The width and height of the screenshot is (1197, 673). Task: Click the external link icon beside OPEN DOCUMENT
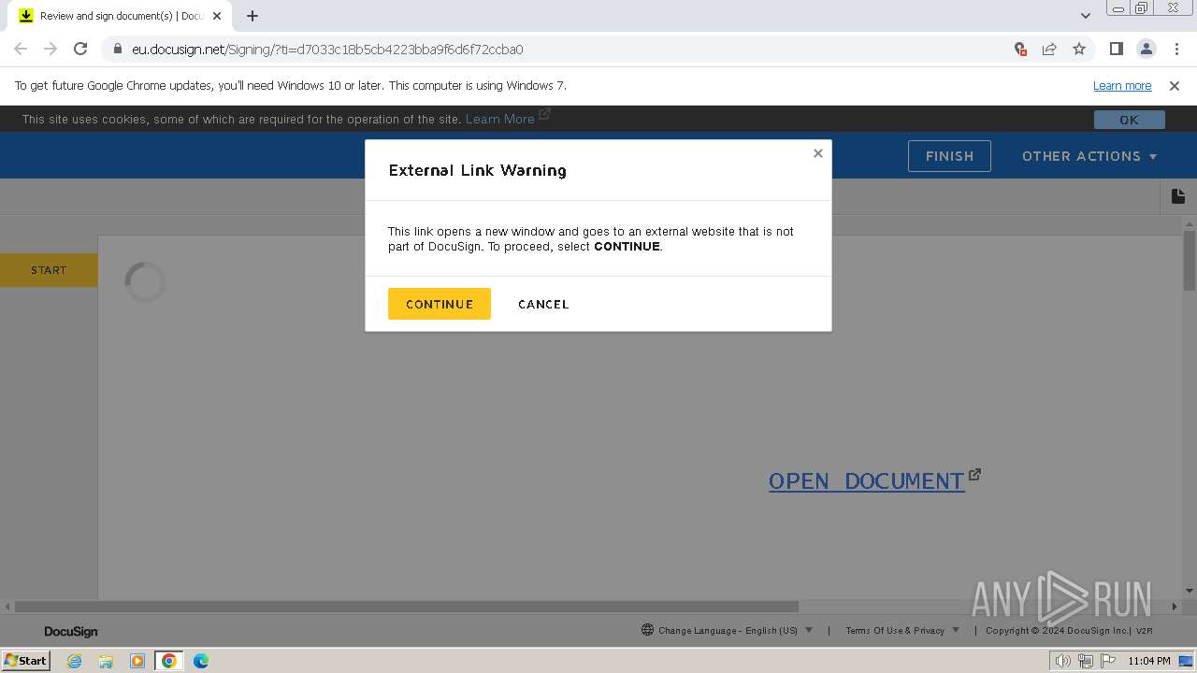(974, 475)
